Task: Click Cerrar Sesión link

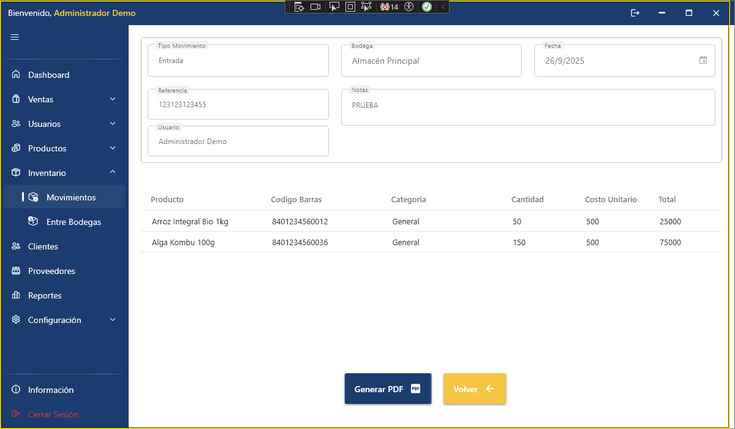Action: pos(53,414)
